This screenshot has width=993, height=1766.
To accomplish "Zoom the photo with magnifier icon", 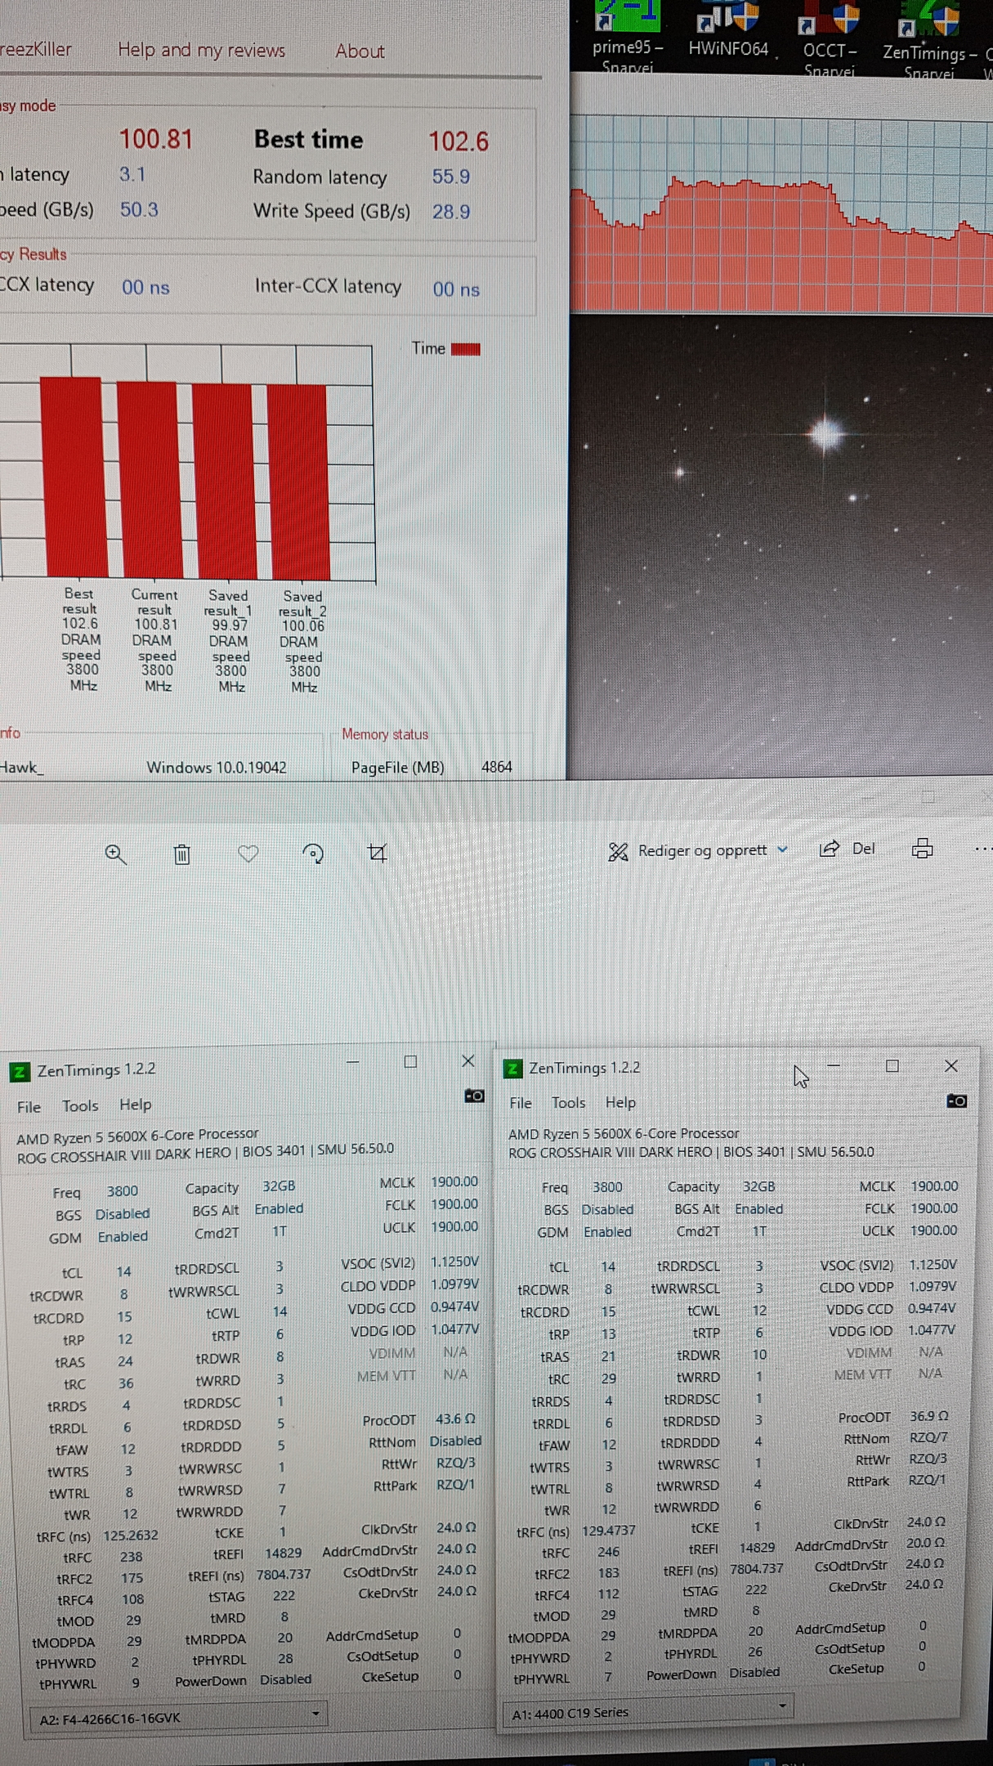I will tap(115, 854).
